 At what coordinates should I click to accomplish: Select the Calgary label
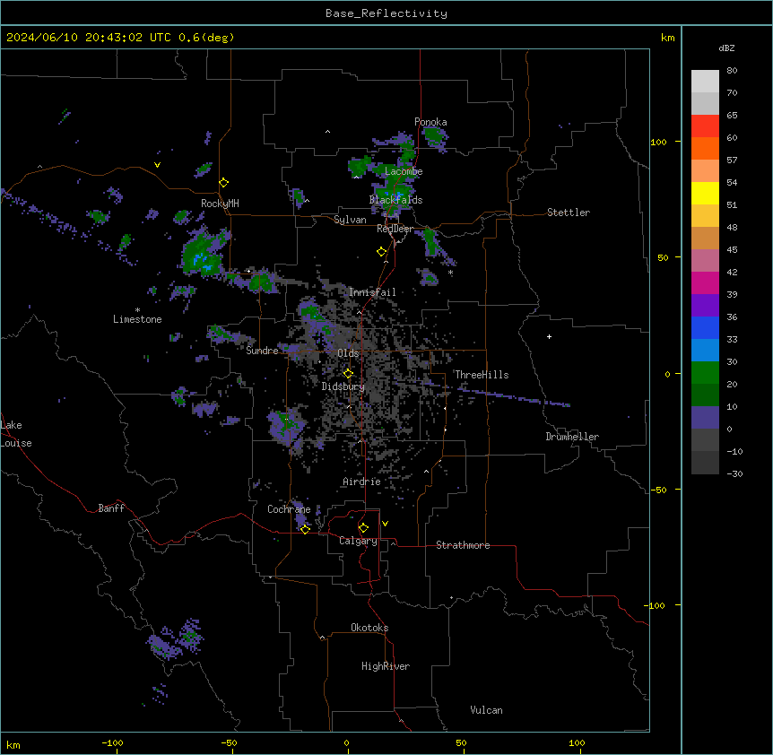point(359,541)
